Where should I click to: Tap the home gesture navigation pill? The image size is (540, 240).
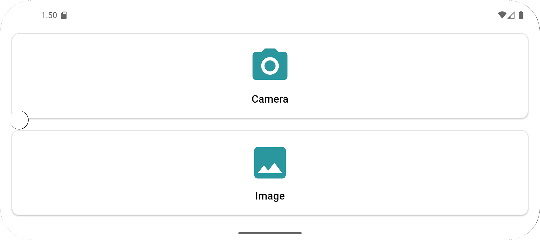pos(270,233)
